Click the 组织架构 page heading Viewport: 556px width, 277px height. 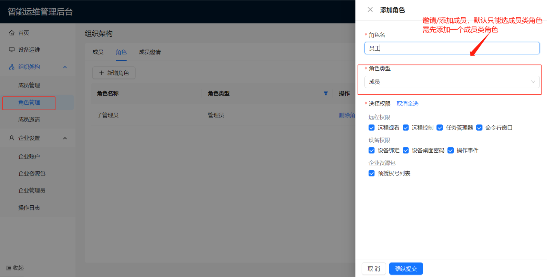(99, 33)
